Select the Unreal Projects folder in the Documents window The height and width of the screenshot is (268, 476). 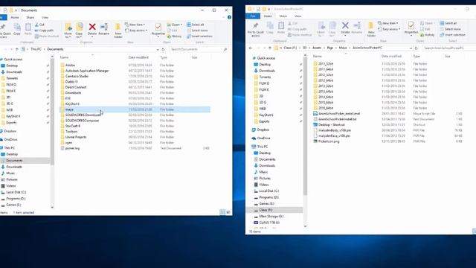pos(76,137)
